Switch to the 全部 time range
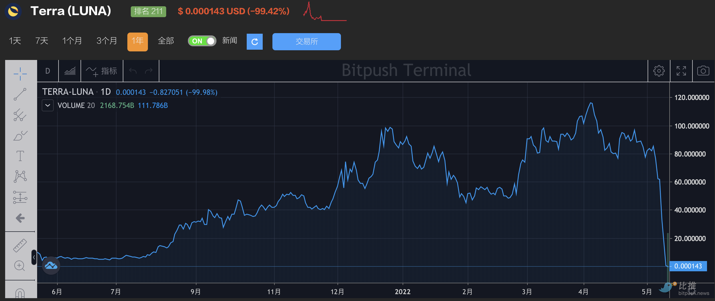This screenshot has height=301, width=715. (x=166, y=41)
